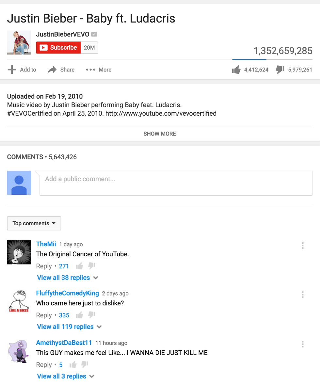
Task: Expand View all 3 replies
Action: (x=66, y=377)
